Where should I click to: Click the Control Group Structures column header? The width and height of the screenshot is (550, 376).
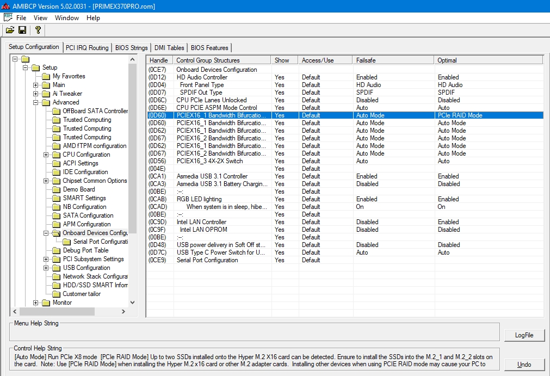tap(222, 60)
